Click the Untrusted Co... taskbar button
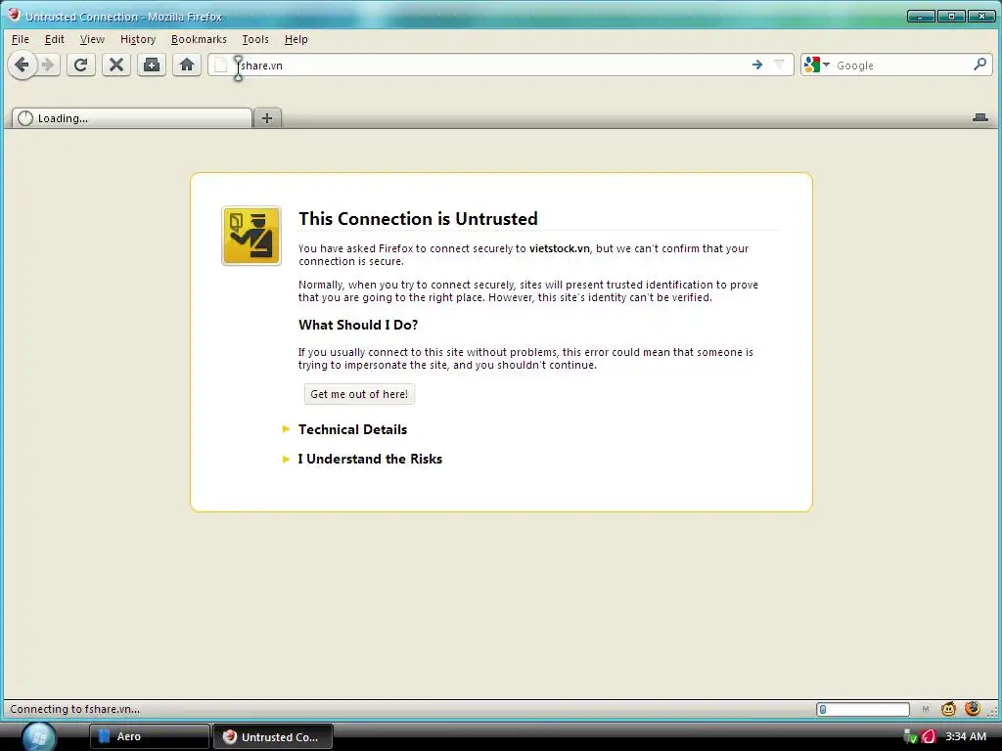1002x751 pixels. pyautogui.click(x=273, y=736)
